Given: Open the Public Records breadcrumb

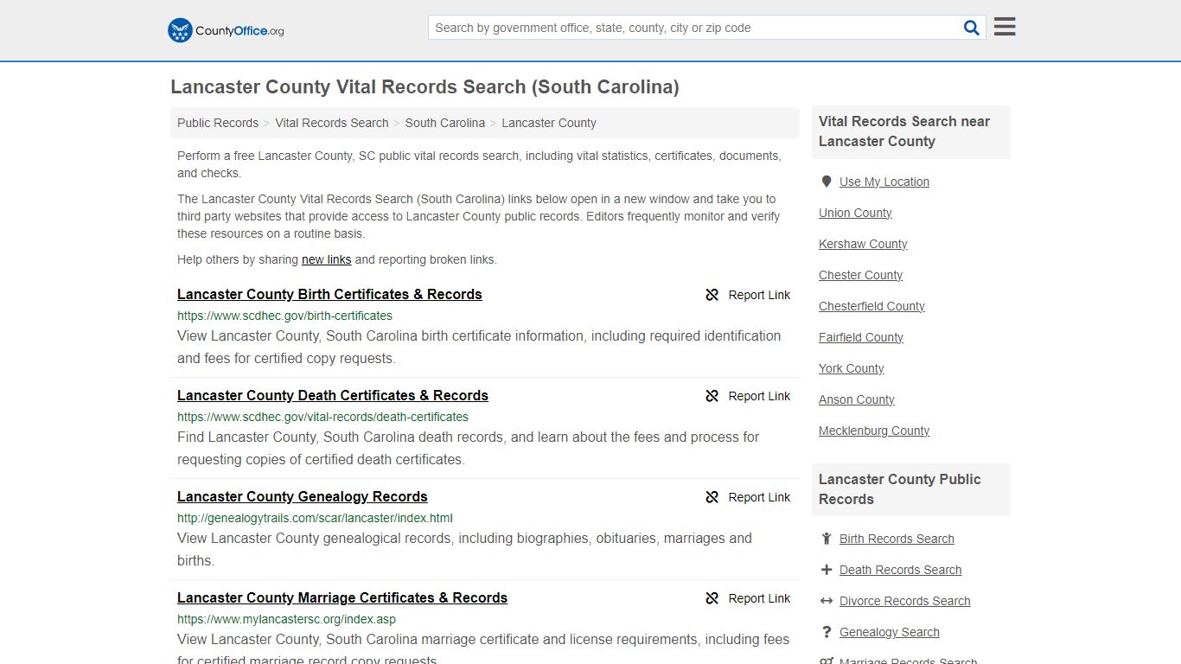Looking at the screenshot, I should coord(218,123).
